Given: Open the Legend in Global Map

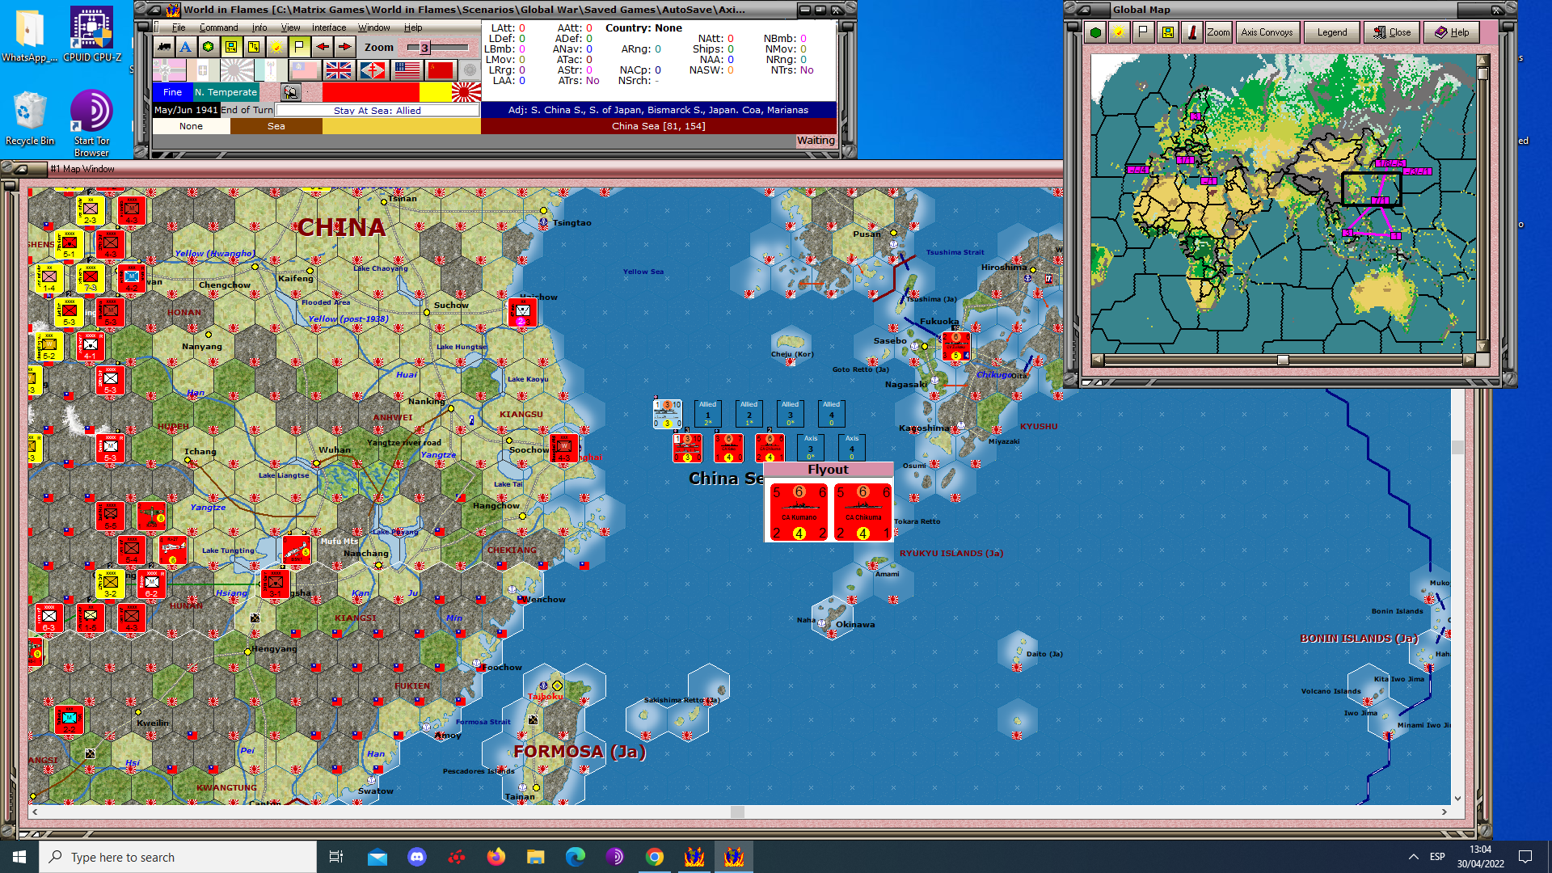Looking at the screenshot, I should [1332, 32].
